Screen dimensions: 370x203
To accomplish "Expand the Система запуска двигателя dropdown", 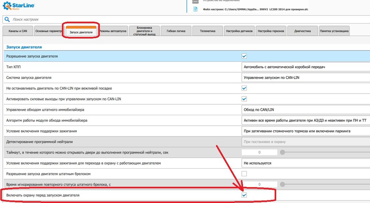I will 305,78.
